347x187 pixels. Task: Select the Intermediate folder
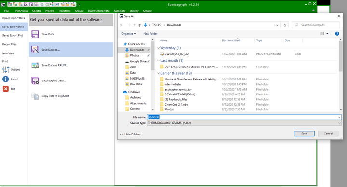pyautogui.click(x=173, y=84)
